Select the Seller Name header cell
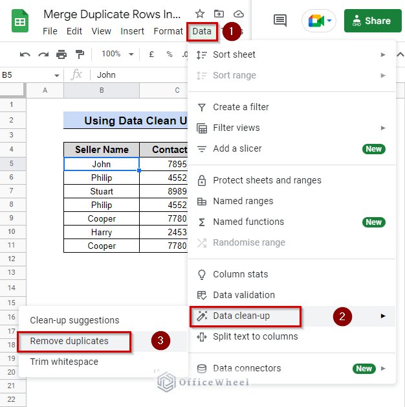 102,150
